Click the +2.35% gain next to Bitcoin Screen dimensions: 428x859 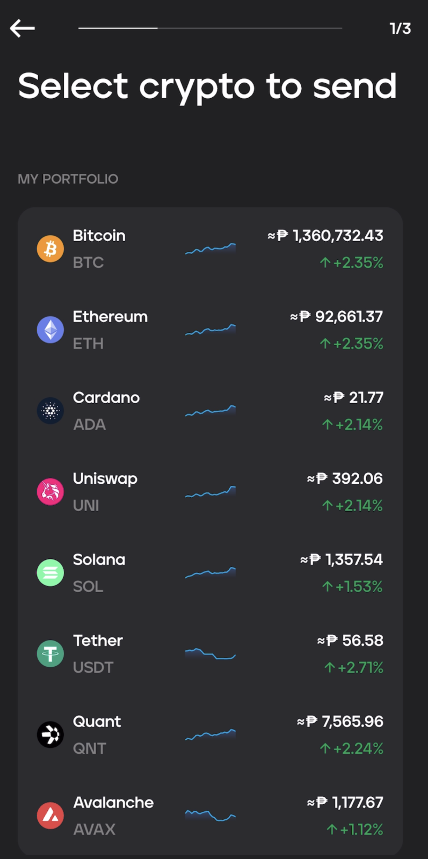[x=351, y=263]
